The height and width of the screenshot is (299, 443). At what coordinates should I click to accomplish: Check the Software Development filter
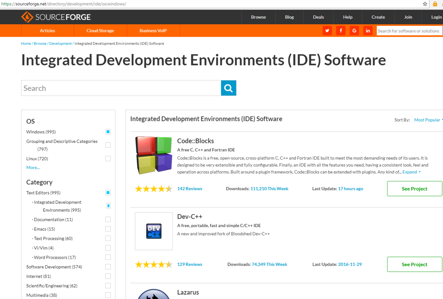108,267
